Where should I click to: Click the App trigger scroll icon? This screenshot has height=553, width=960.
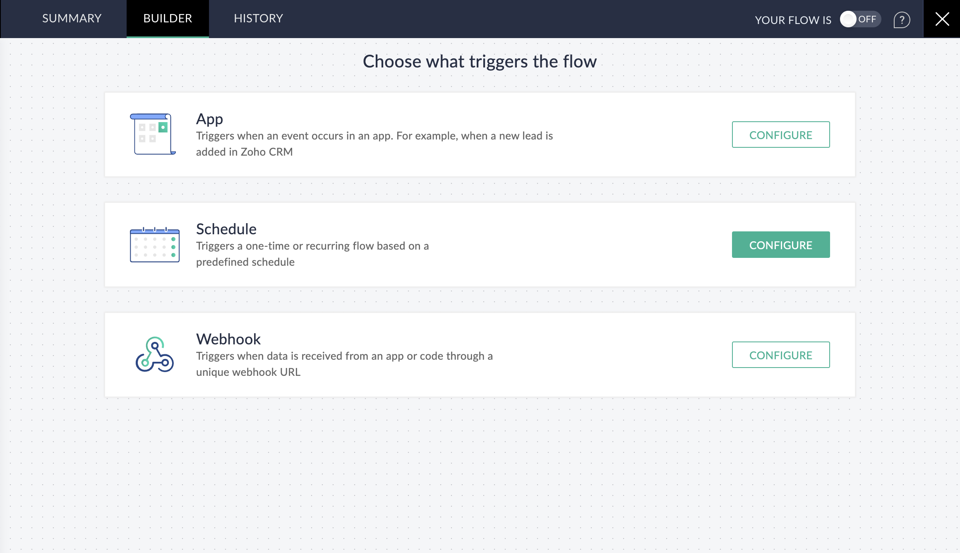click(153, 134)
